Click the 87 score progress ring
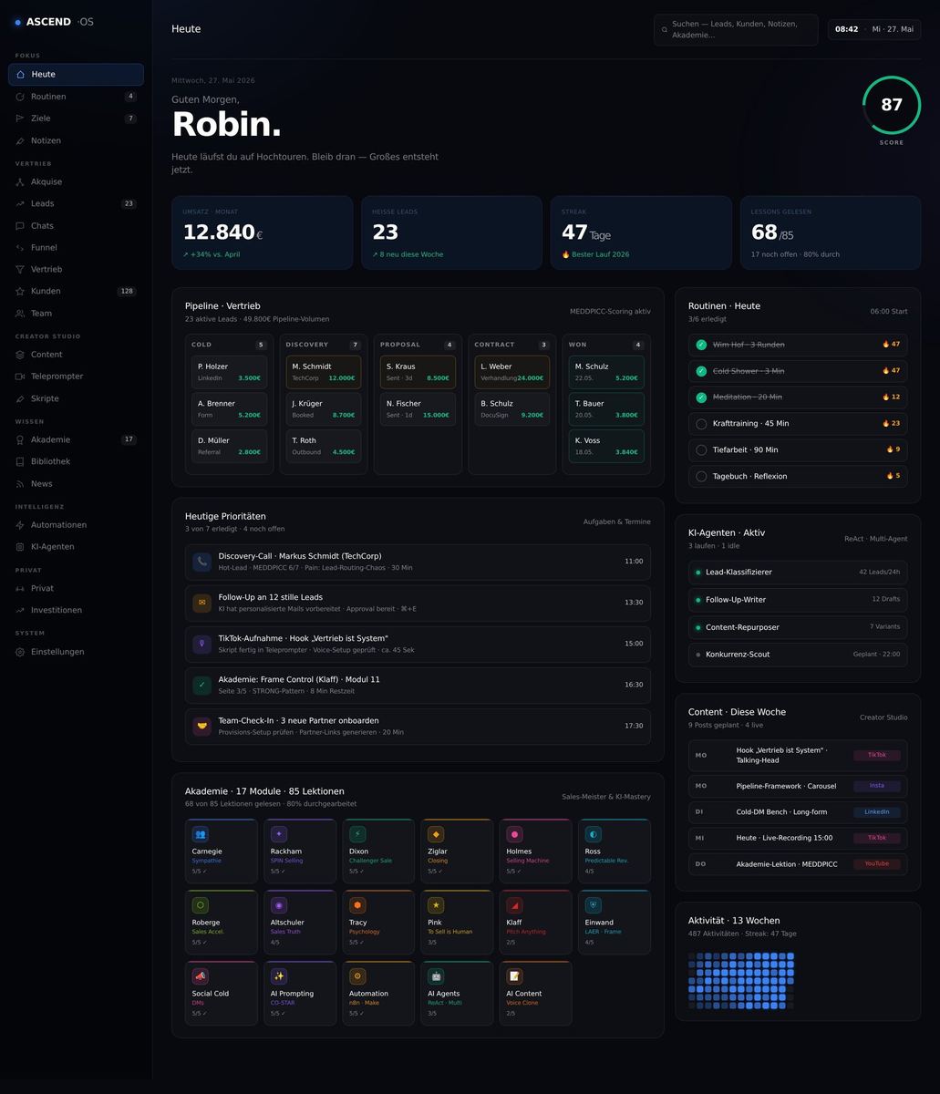The height and width of the screenshot is (1094, 940). (x=892, y=105)
